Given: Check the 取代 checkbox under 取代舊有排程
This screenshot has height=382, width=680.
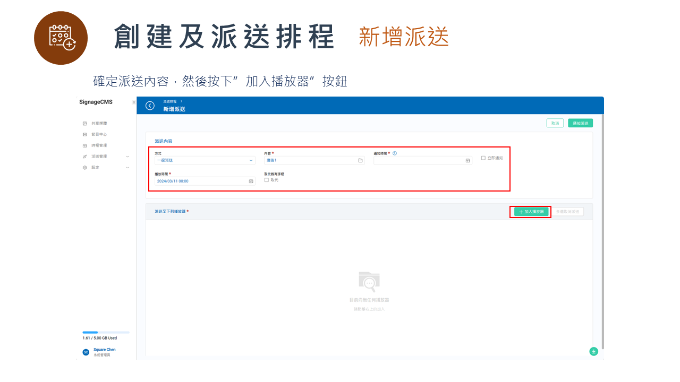Looking at the screenshot, I should tap(267, 179).
